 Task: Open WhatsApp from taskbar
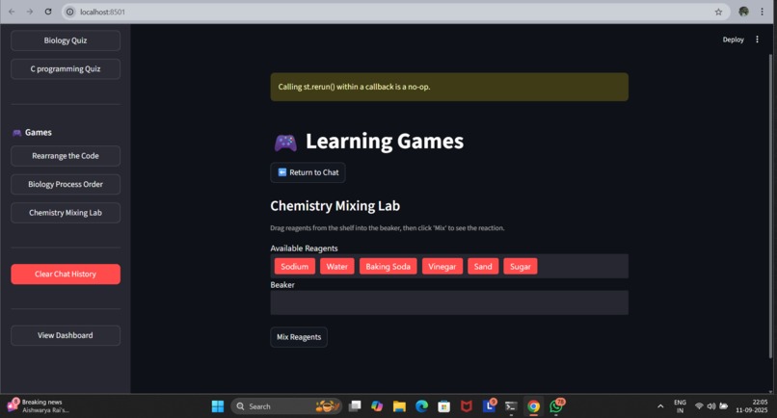[556, 406]
